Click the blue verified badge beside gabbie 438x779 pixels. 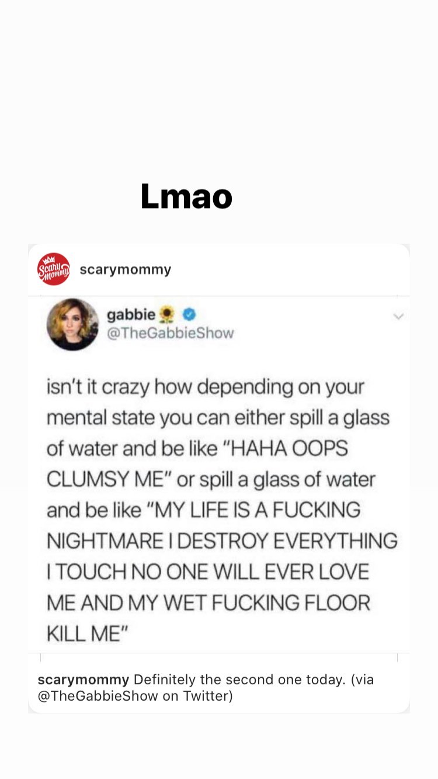pos(189,315)
